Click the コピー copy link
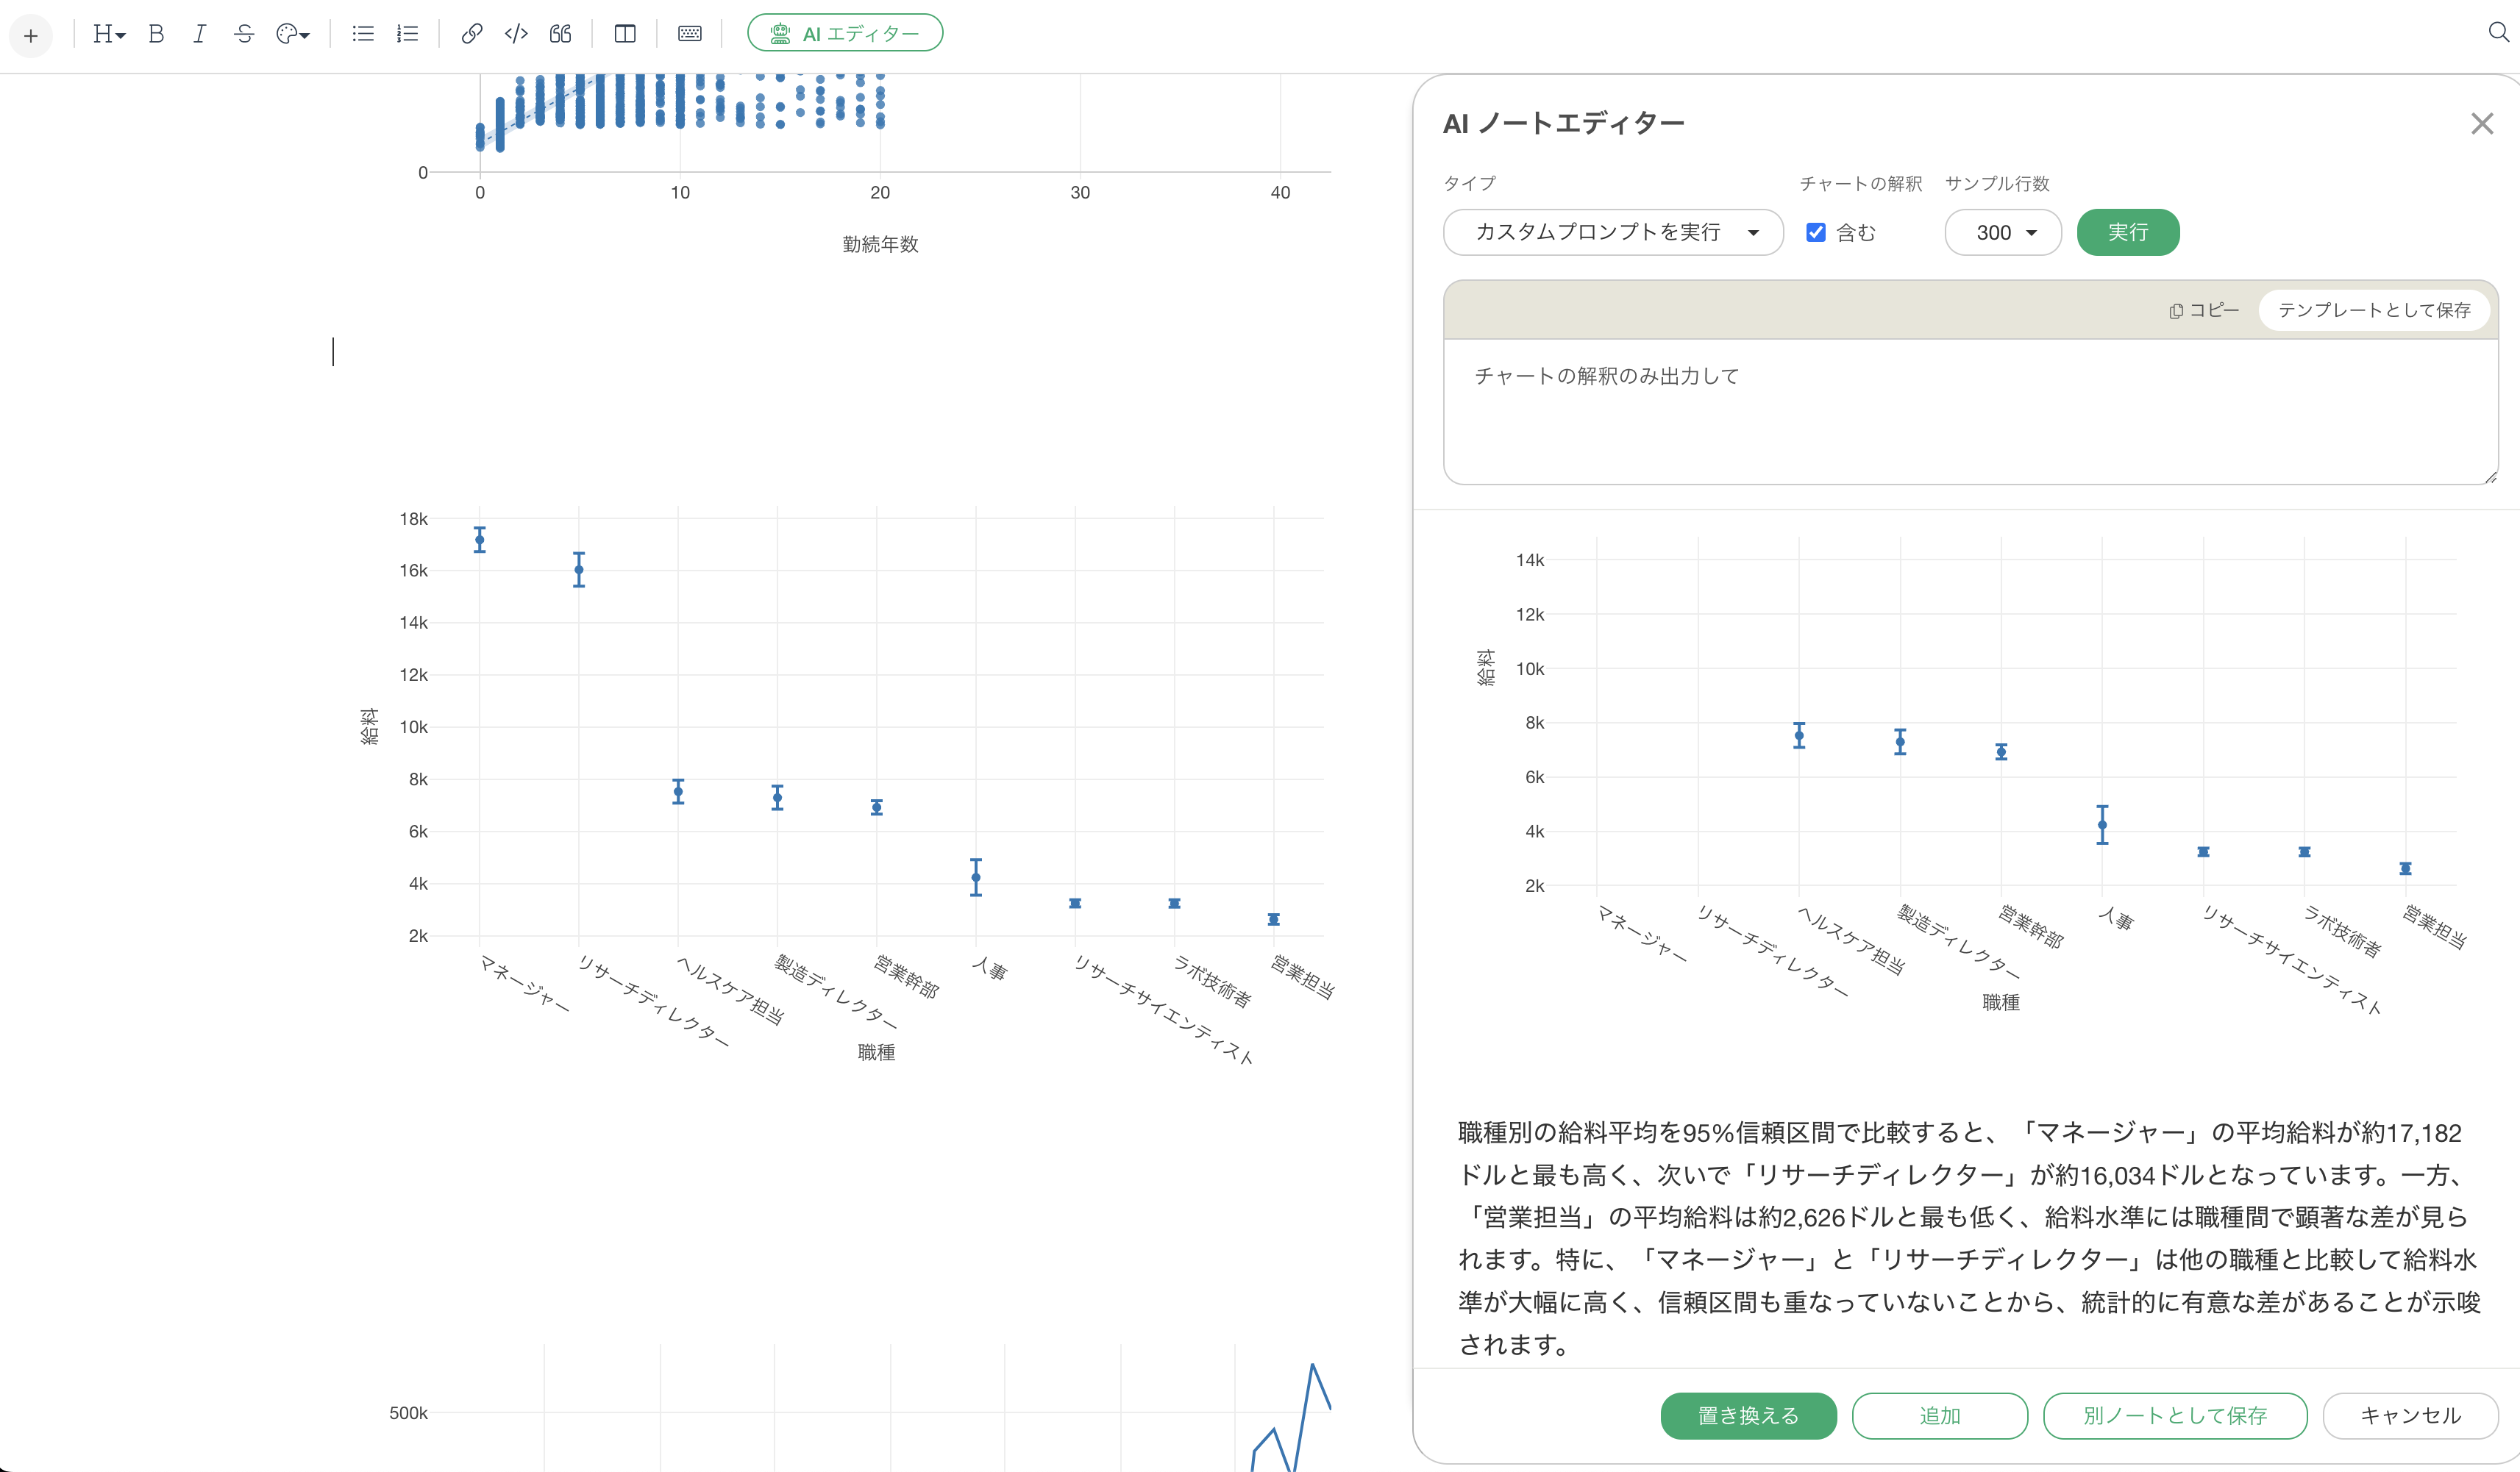Image resolution: width=2520 pixels, height=1472 pixels. pos(2205,310)
